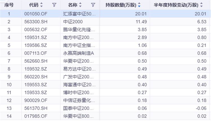
Task: Open fund code 017985.OF in last row
Action: coord(35,116)
